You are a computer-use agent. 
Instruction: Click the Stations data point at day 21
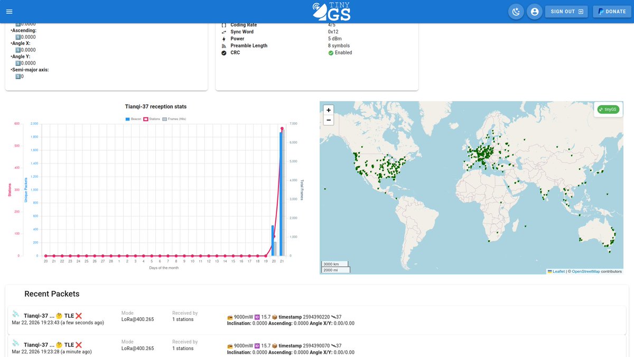pyautogui.click(x=282, y=129)
